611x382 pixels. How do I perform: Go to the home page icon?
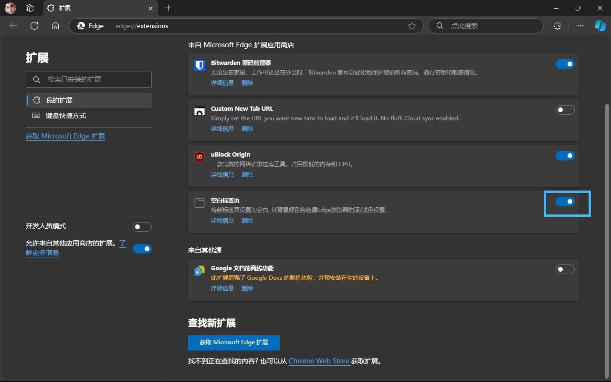coord(55,26)
